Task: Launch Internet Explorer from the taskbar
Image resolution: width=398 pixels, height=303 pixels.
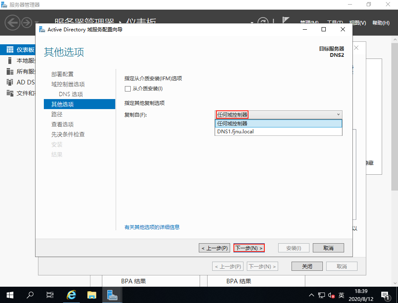Action: coord(71,295)
